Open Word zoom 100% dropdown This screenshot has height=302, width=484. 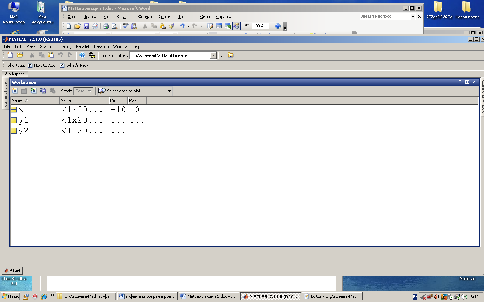(x=271, y=26)
